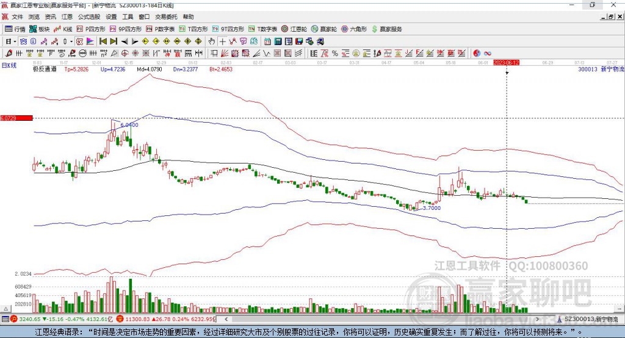
Task: Click the blue infinity loop icon
Action: tap(488, 53)
